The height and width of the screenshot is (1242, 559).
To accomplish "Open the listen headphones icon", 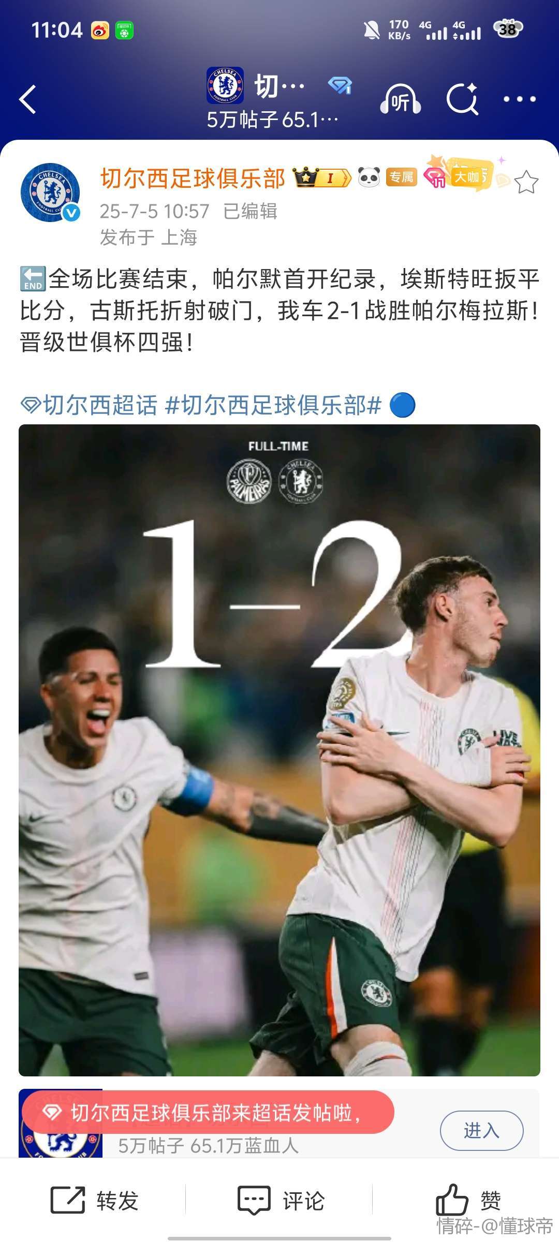I will click(400, 99).
